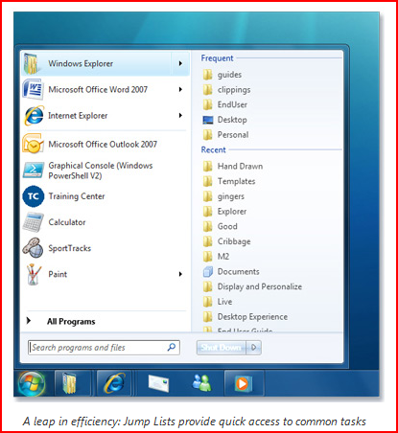Viewport: 398px width, 433px height.
Task: Click the Desktop entry name
Action: pyautogui.click(x=232, y=120)
